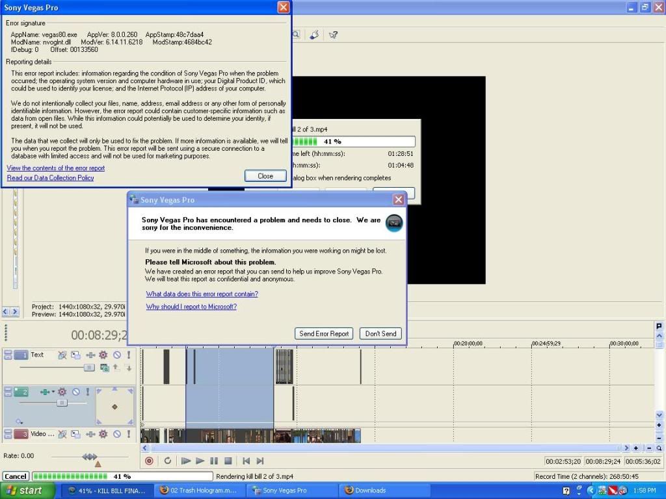Make Text track a compositing parent

click(x=116, y=368)
